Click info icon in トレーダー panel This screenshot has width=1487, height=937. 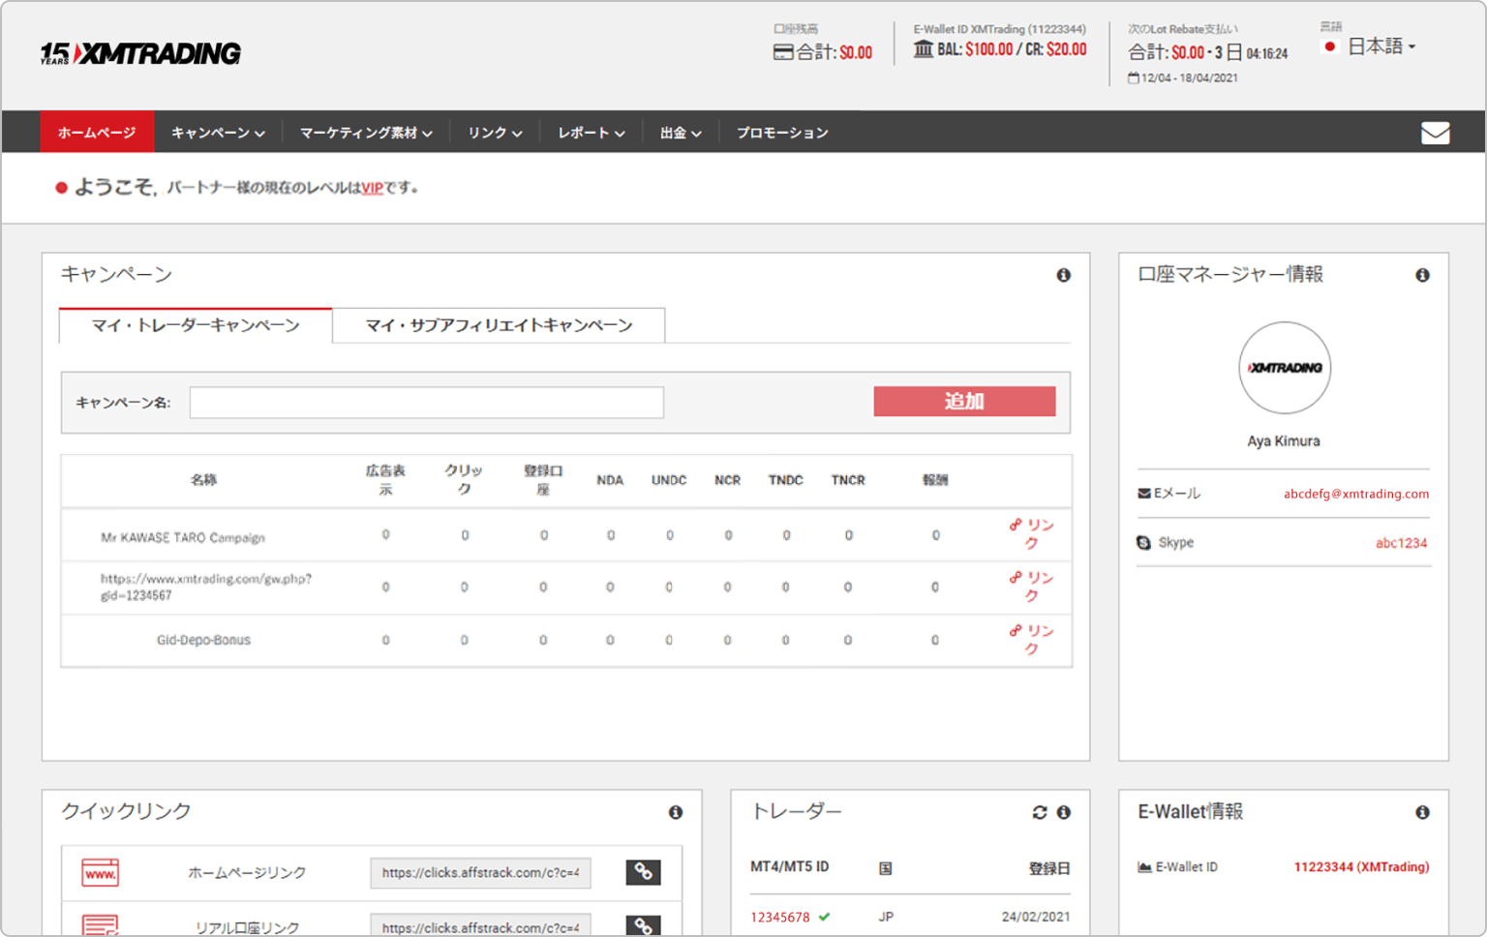click(x=1063, y=813)
